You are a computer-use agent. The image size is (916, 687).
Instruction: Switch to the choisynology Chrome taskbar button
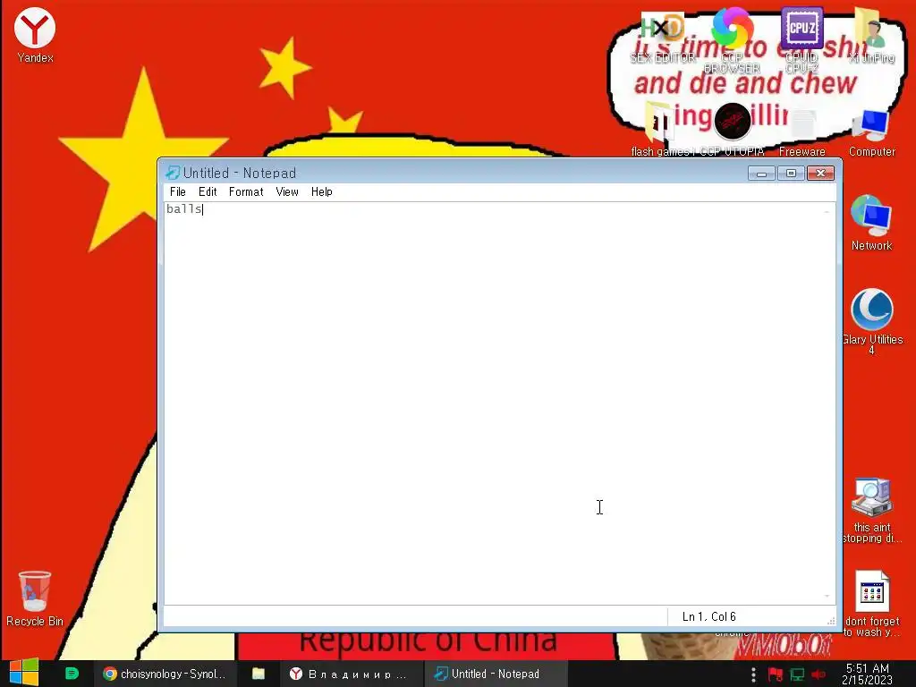165,674
